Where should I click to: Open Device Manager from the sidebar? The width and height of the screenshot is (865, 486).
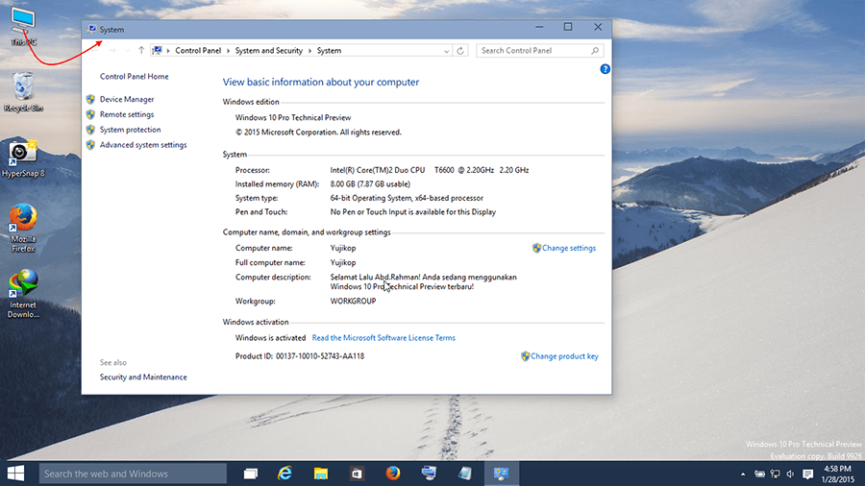[126, 99]
